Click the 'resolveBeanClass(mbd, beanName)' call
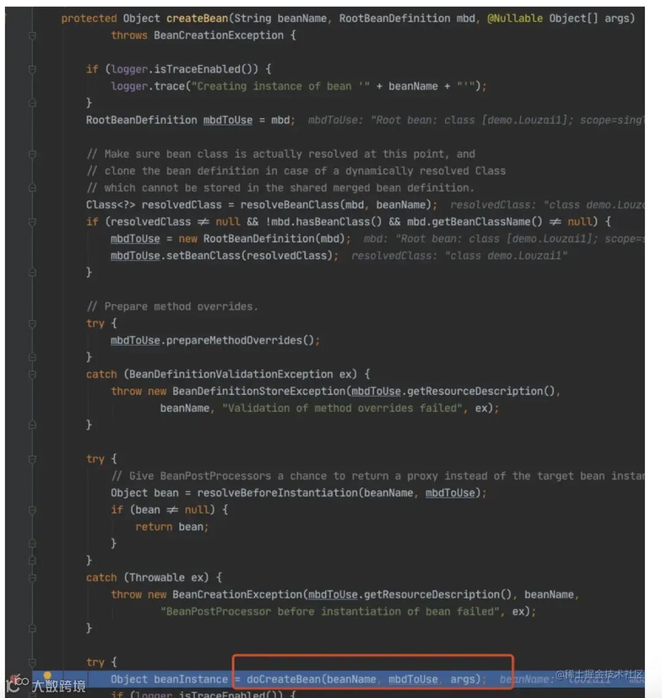Viewport: 662px width, 698px height. [x=336, y=205]
